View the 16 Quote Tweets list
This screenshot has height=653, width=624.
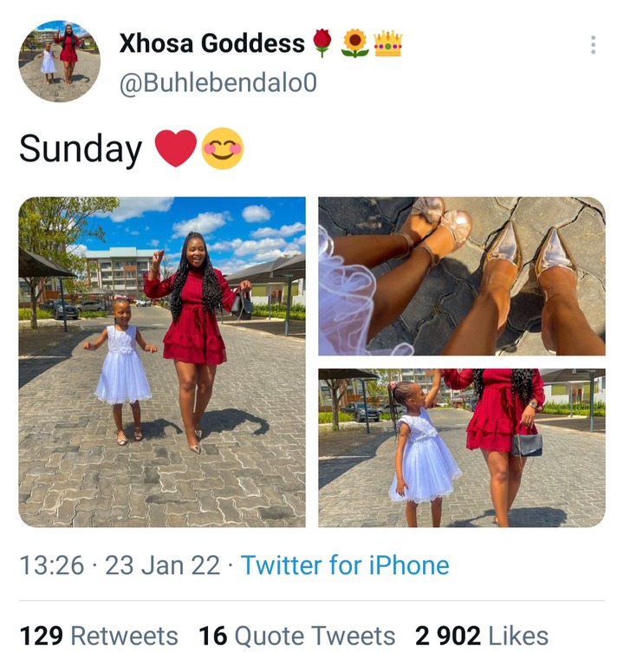[296, 636]
